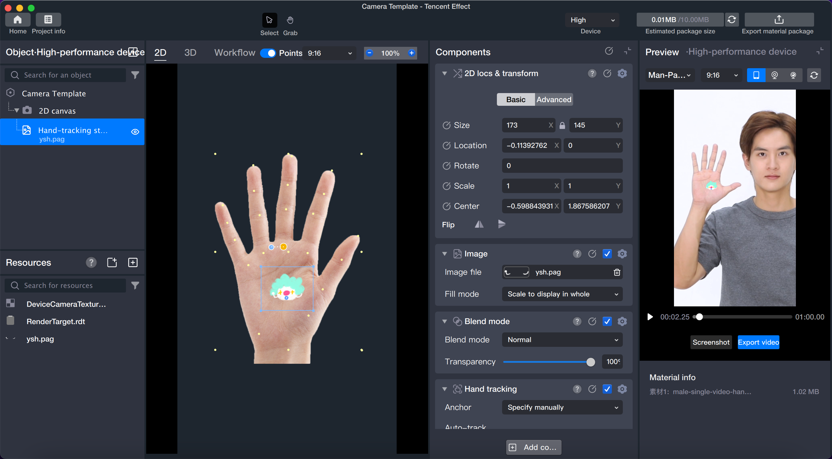Select the Grab hand tool
The image size is (832, 459).
click(290, 20)
